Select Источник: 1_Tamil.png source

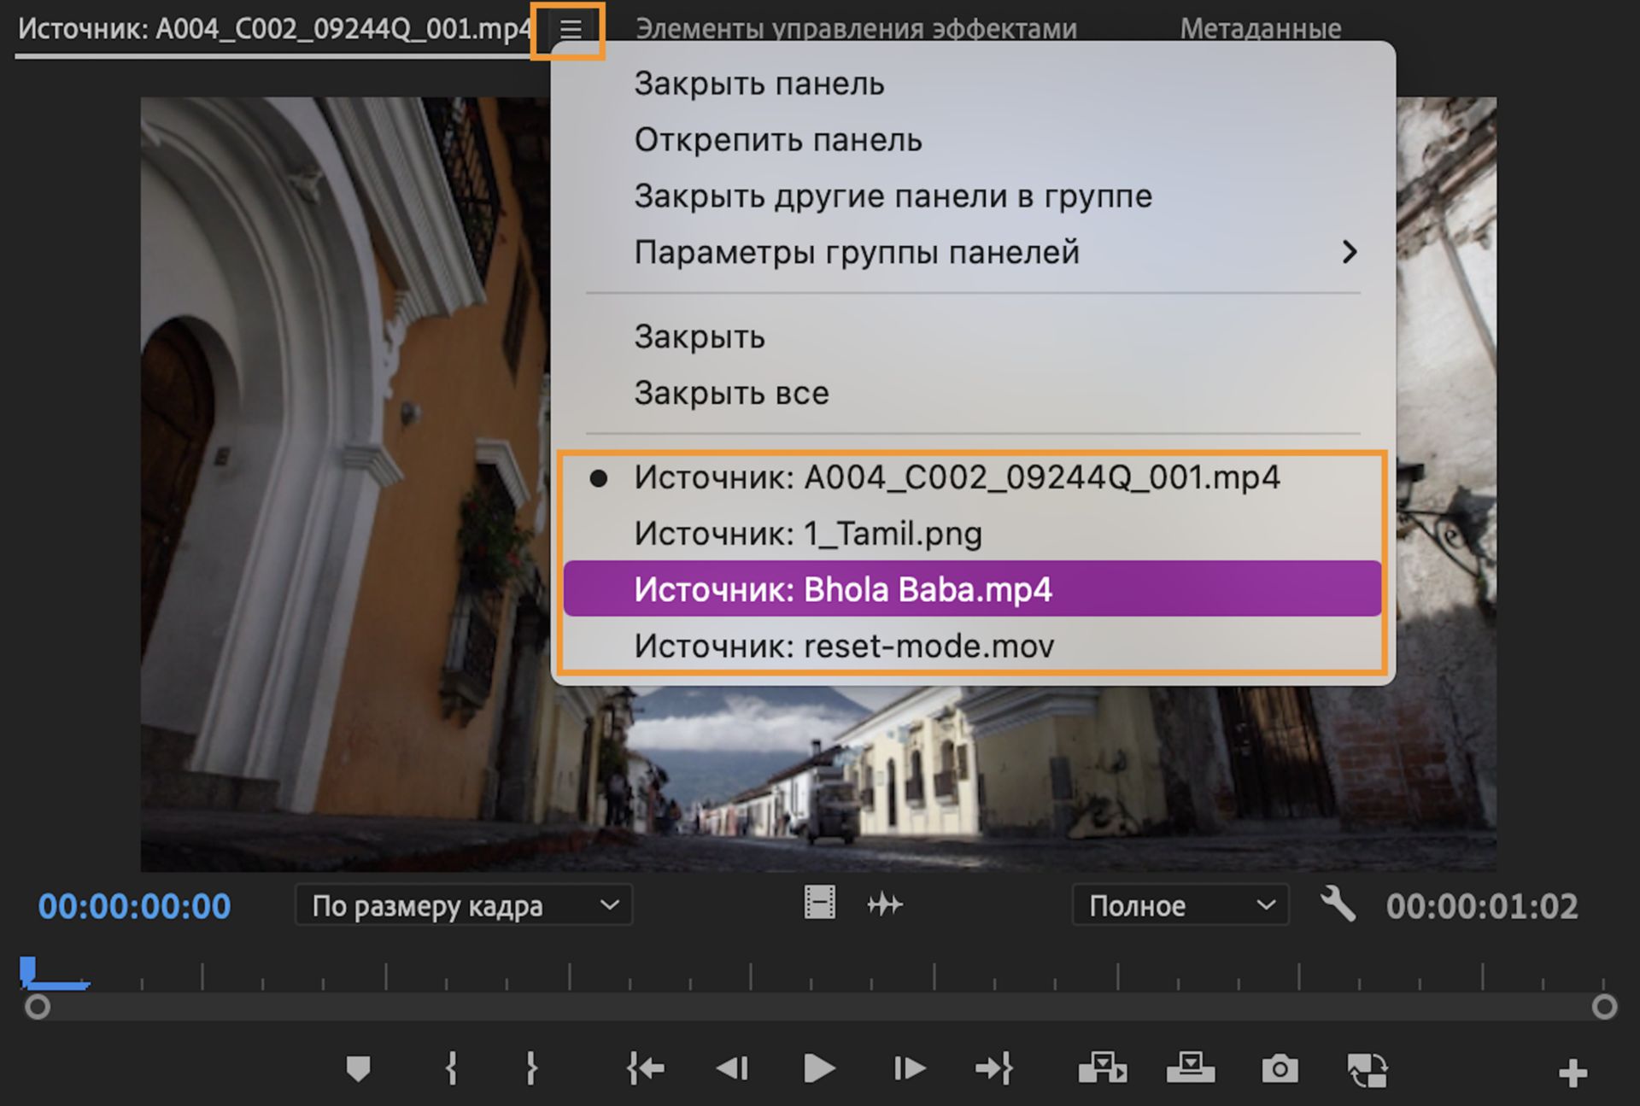click(807, 533)
